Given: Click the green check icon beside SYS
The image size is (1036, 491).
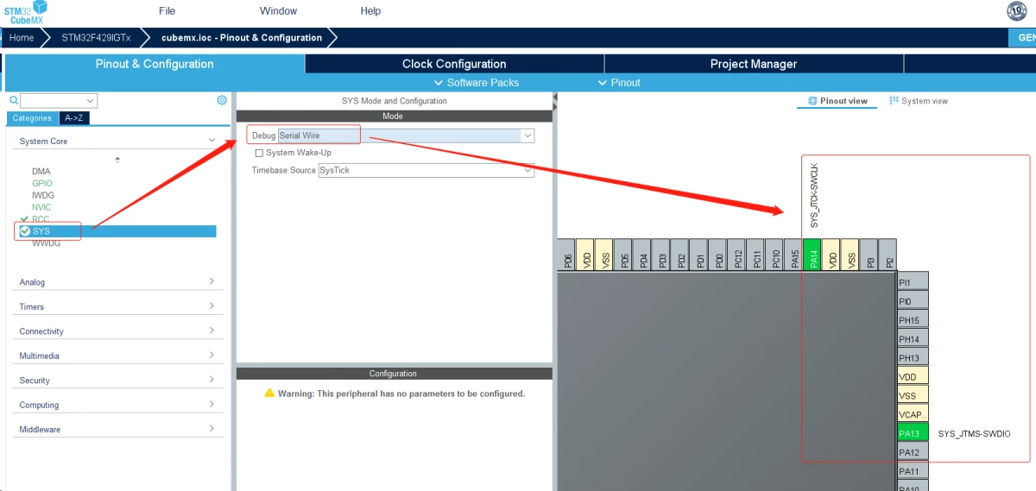Looking at the screenshot, I should click(x=25, y=231).
